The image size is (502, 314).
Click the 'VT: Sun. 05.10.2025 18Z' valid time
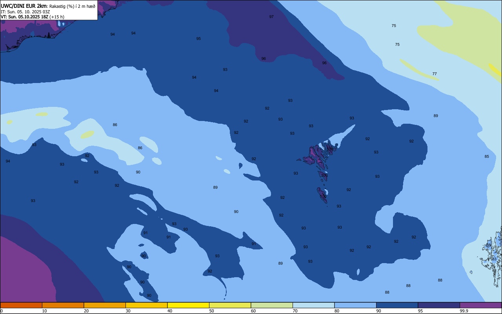24,17
